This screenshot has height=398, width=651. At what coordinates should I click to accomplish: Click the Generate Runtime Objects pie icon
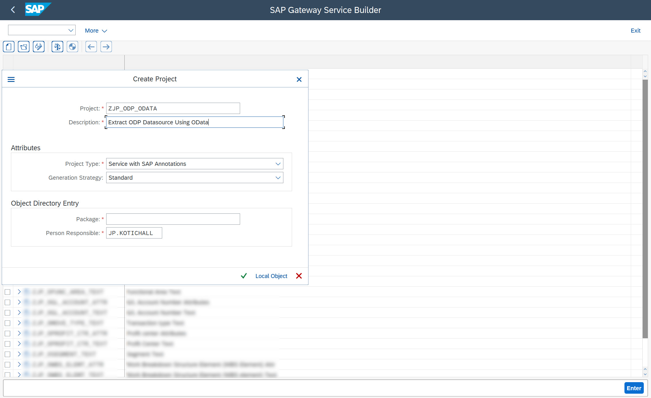click(72, 46)
